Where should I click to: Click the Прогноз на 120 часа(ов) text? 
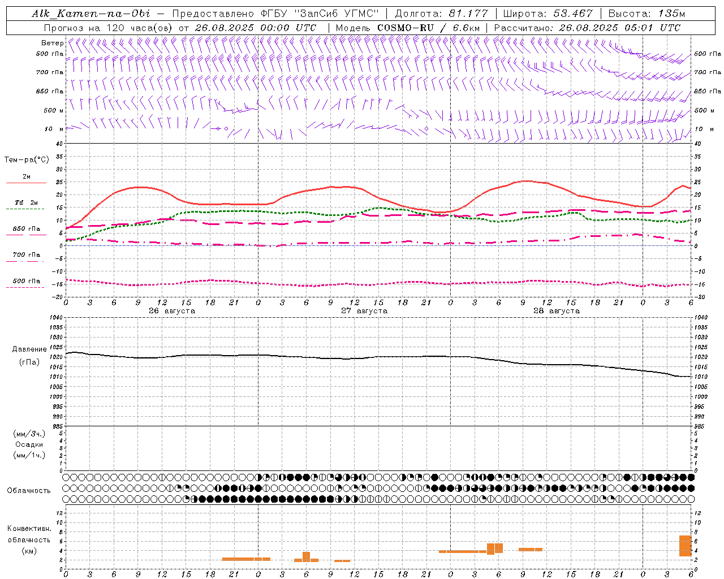coord(109,28)
